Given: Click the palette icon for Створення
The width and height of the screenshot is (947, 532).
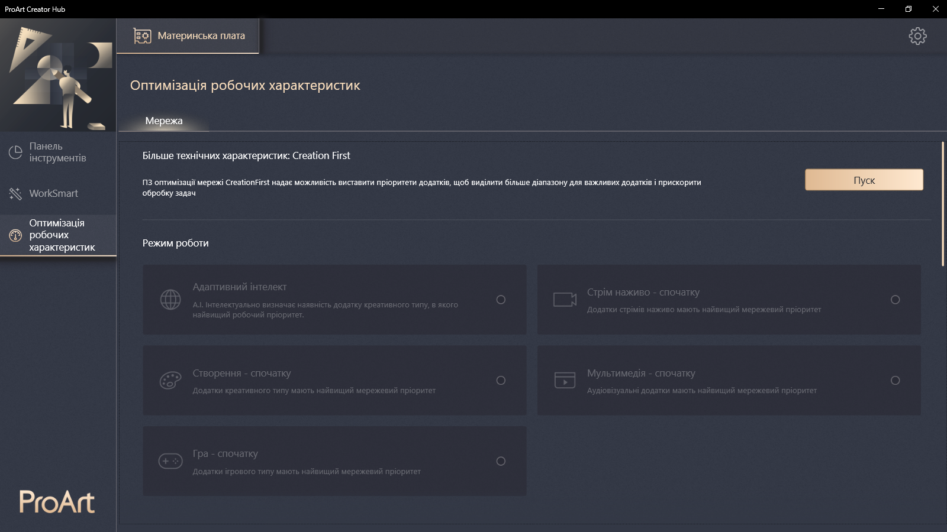Looking at the screenshot, I should pos(170,381).
